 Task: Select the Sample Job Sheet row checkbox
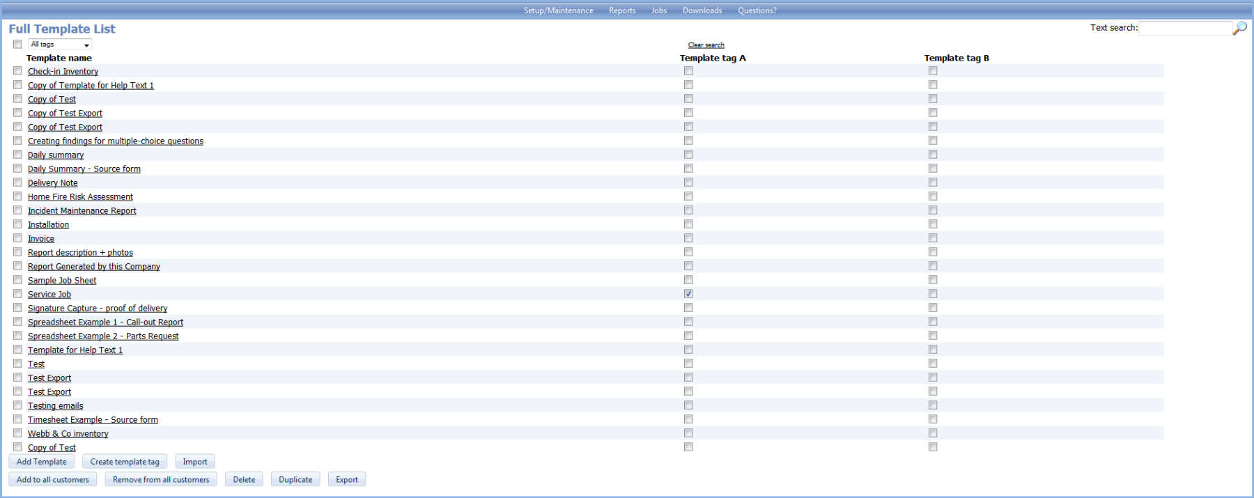click(17, 280)
